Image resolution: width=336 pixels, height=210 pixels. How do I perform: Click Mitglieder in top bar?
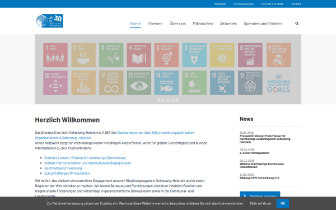tap(220, 4)
